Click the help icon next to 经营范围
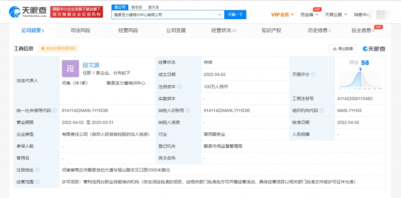This screenshot has height=198, width=401. coord(37,182)
